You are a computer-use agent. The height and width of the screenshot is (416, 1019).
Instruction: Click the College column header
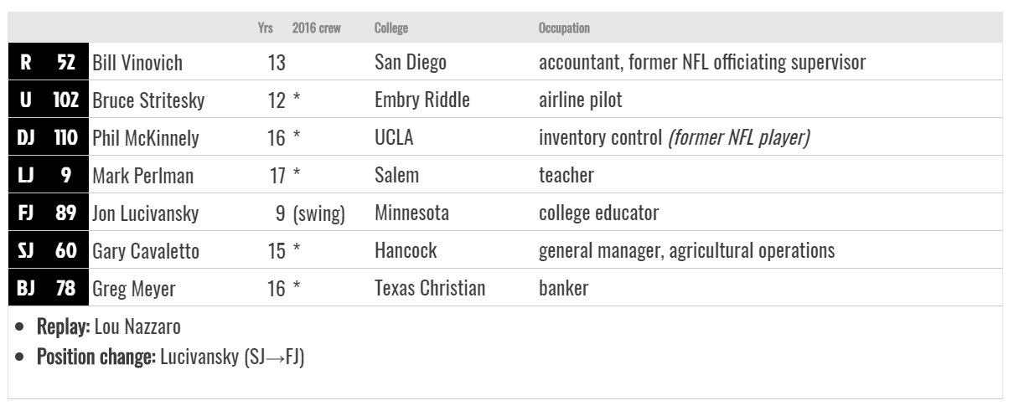[x=391, y=28]
